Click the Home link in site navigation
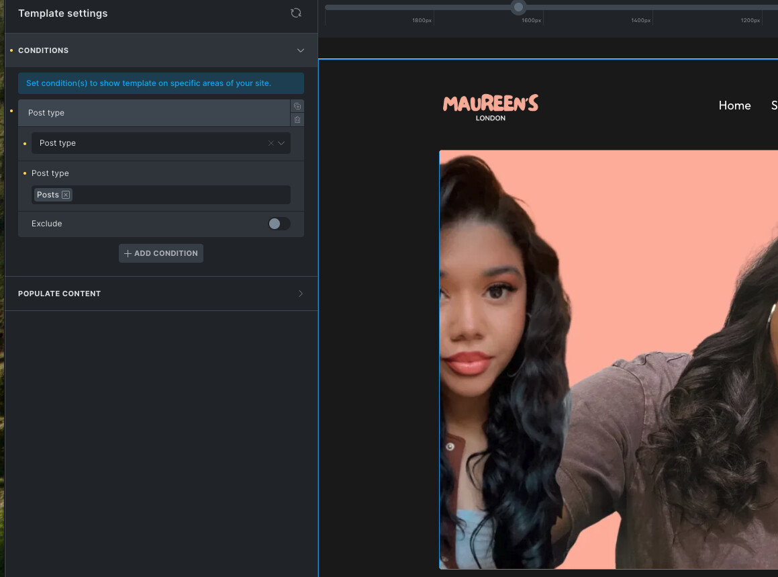The width and height of the screenshot is (778, 577). click(x=734, y=105)
